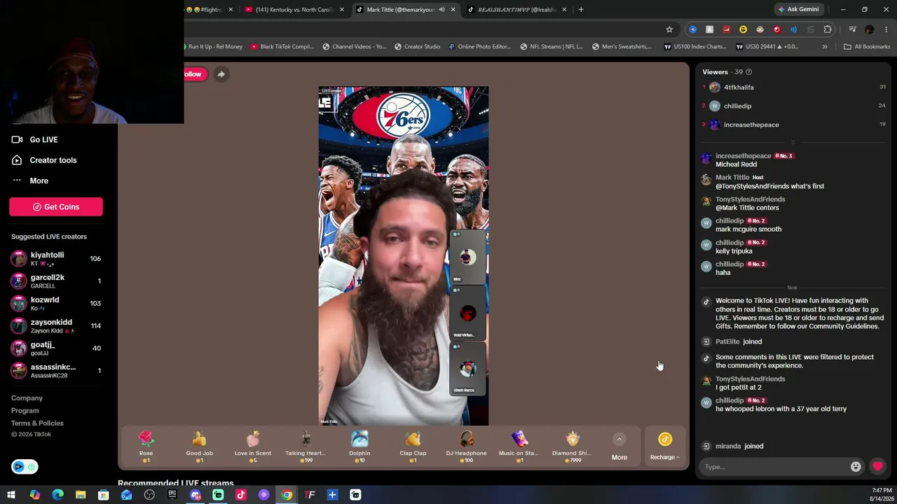Send the Love in Scent gift

[x=252, y=446]
